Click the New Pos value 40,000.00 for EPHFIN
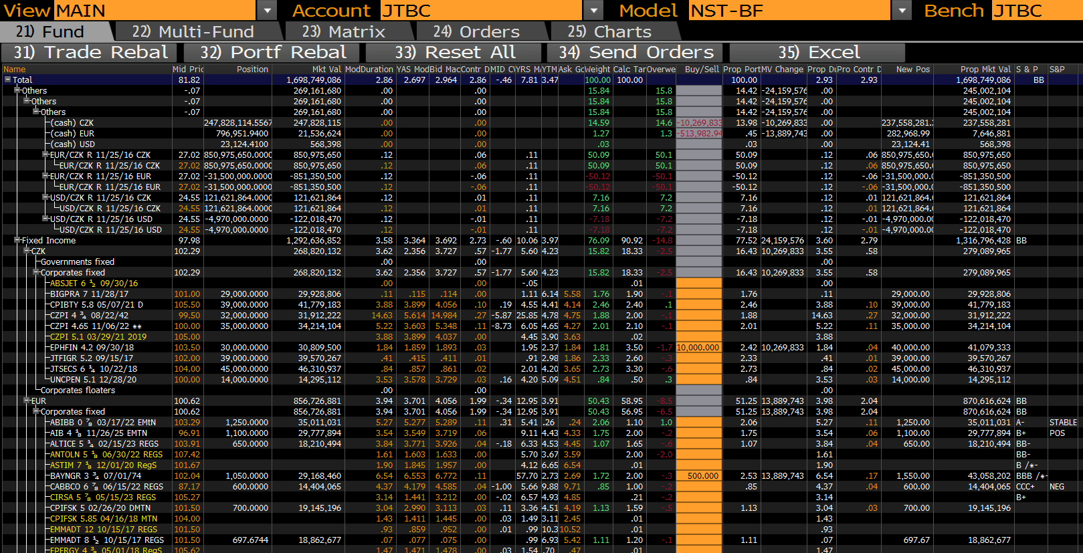 pos(910,348)
